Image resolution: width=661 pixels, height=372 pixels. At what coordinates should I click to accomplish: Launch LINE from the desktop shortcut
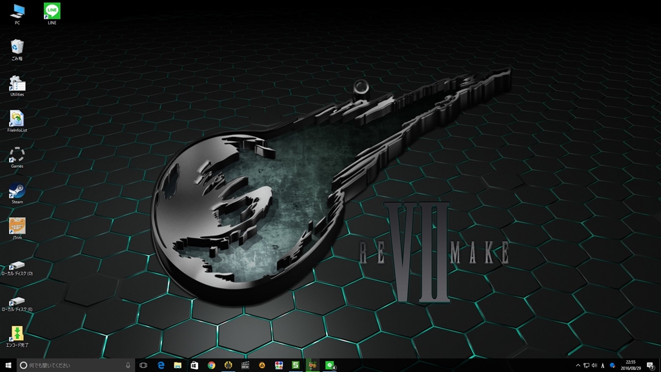coord(52,14)
